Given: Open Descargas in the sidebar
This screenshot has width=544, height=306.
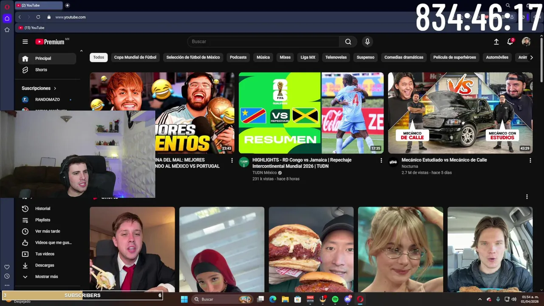Looking at the screenshot, I should 47,265.
